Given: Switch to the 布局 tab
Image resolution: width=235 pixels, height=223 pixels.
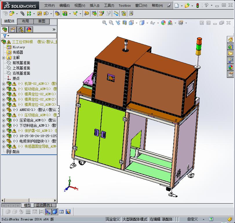Looking at the screenshot, I should coord(25,21).
